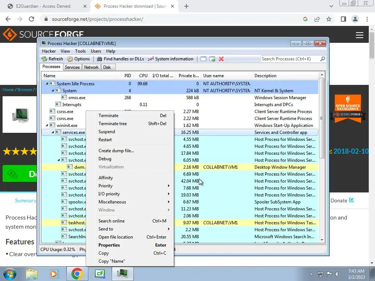
Task: Bookmark this page with the star icon
Action: tap(329, 19)
